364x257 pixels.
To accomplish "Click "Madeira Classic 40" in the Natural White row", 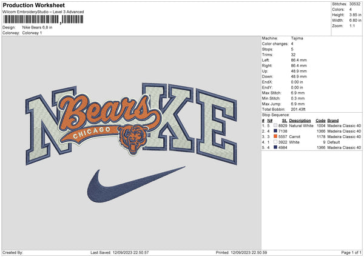I will click(344, 125).
